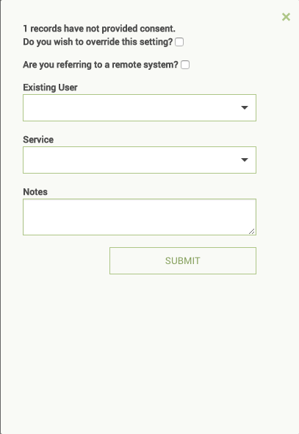
Task: Click the 'Are you referring to a remote system?' label
Action: coord(101,65)
